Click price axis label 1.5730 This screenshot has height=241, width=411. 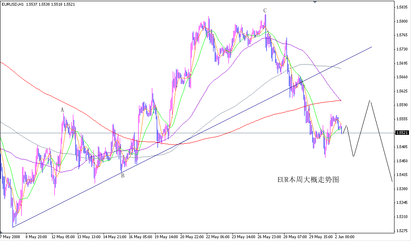402,49
